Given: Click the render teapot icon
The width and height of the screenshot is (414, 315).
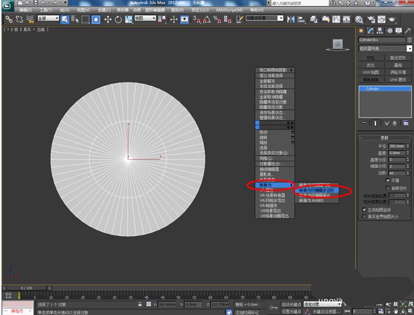Looking at the screenshot, I should pyautogui.click(x=392, y=20).
